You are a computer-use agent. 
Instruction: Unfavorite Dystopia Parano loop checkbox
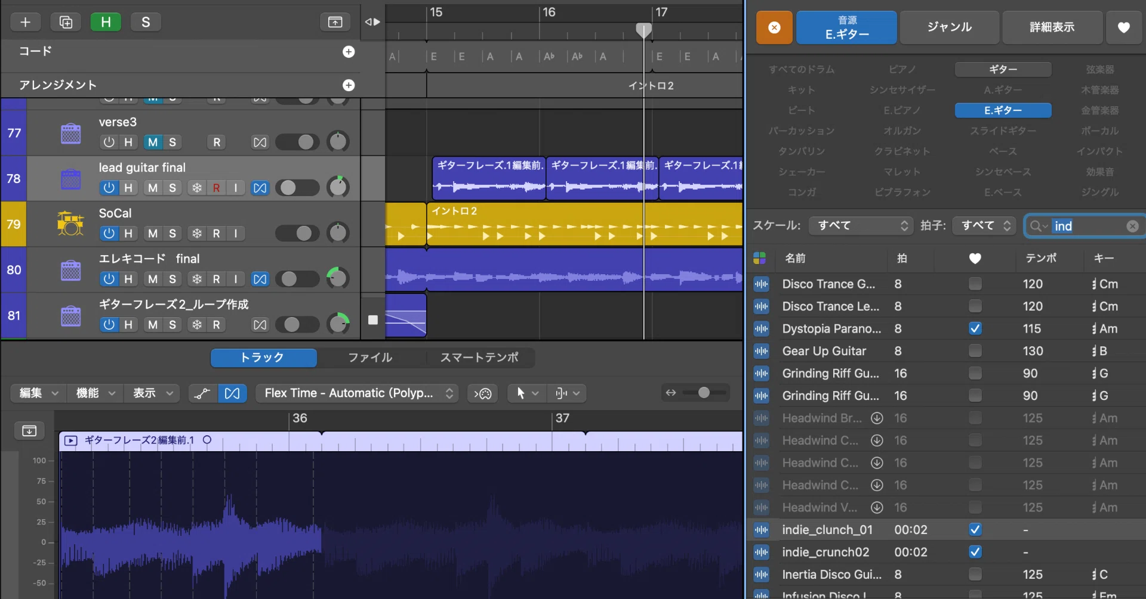(x=975, y=328)
